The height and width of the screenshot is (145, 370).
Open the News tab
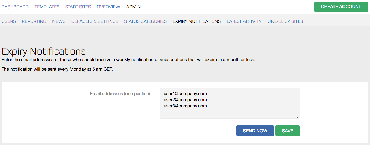pyautogui.click(x=59, y=21)
